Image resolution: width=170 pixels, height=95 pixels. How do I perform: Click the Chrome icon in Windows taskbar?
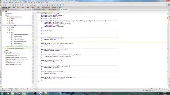8,93
